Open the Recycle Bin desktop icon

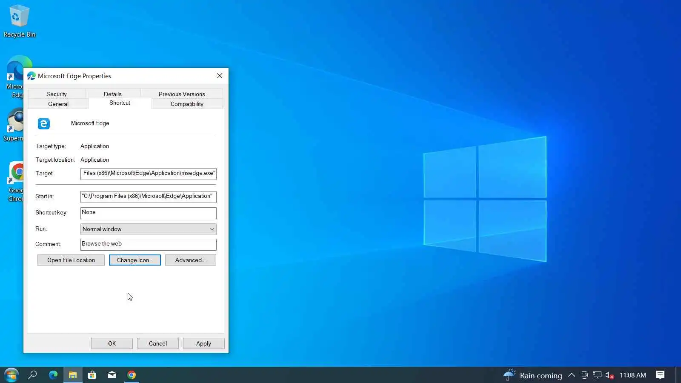coord(19,20)
